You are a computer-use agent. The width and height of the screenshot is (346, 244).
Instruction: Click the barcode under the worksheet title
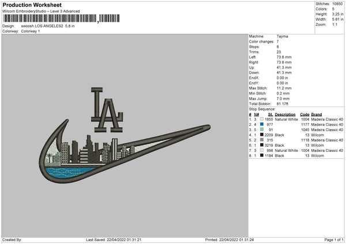[61, 18]
